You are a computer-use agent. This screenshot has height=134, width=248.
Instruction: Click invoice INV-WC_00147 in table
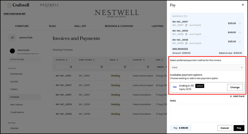64,85
